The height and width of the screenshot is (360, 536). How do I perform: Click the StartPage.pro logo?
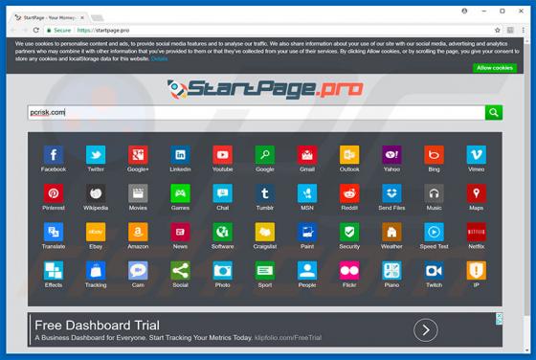pos(265,89)
